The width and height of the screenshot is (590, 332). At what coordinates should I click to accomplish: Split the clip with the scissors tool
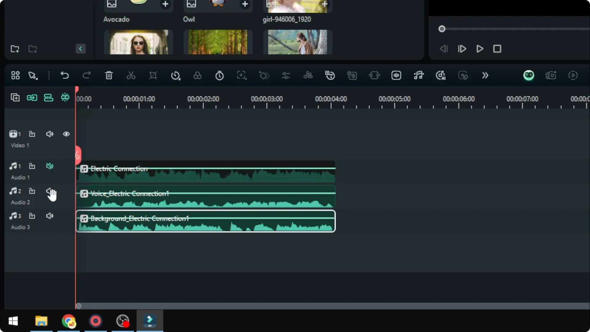pos(131,75)
